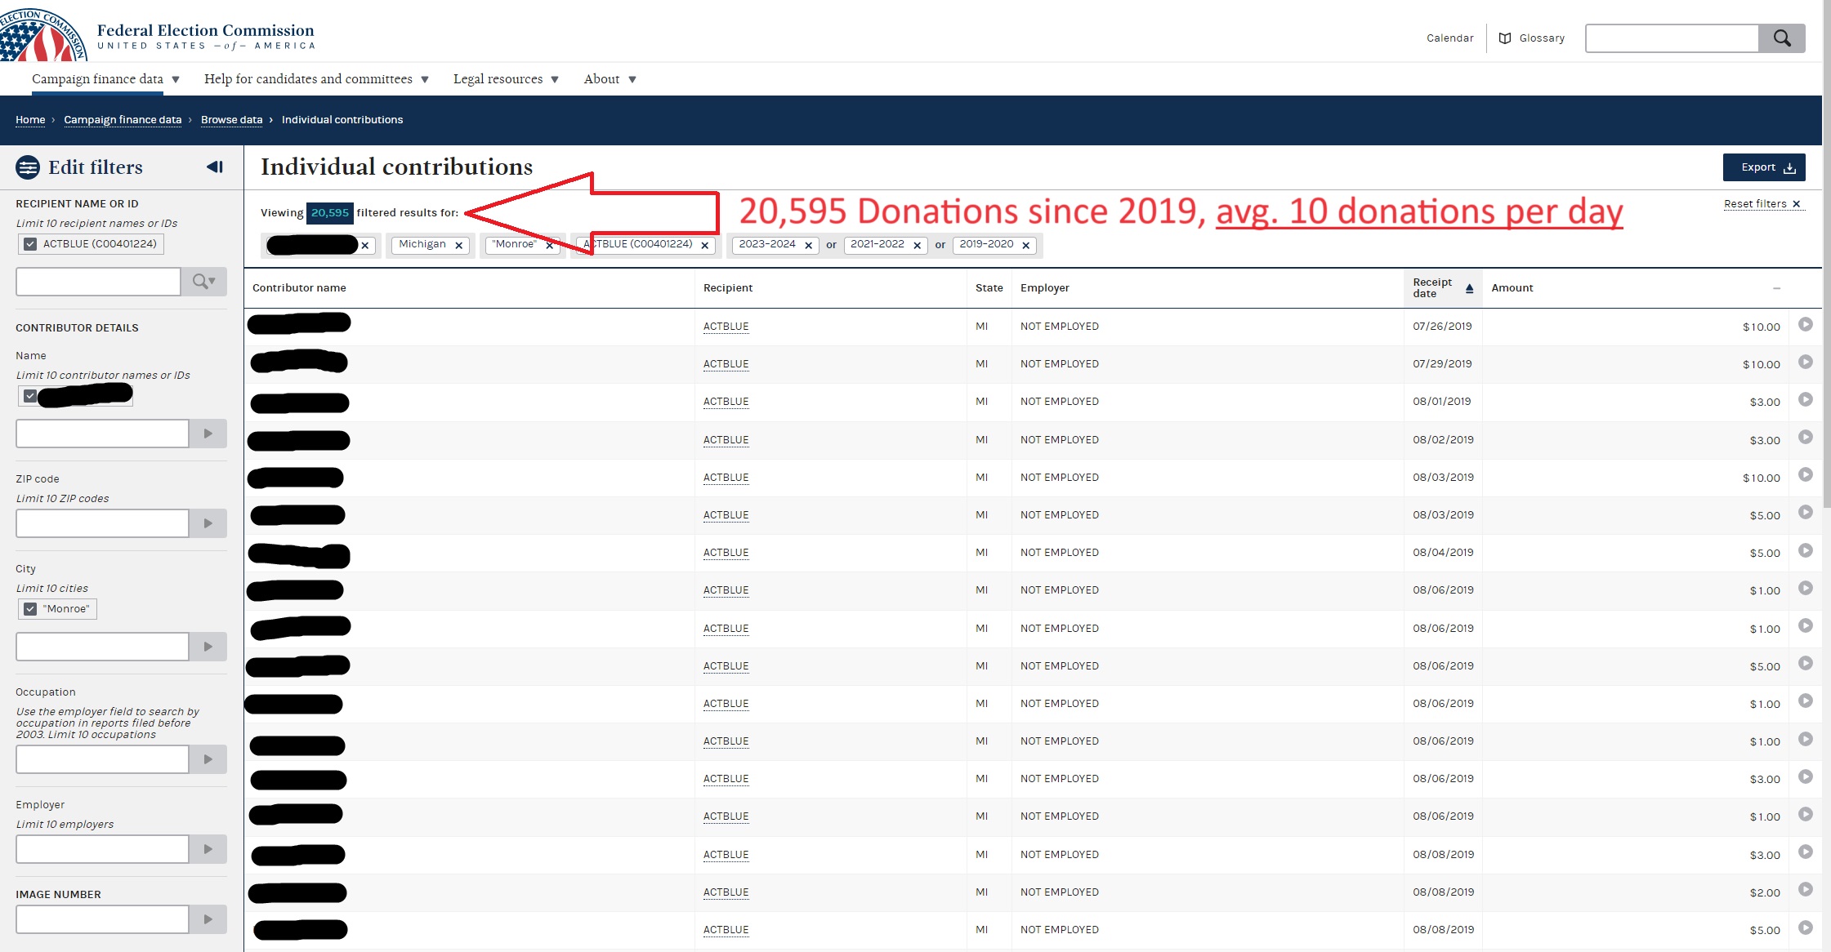The height and width of the screenshot is (952, 1831).
Task: Uncheck the ACTBLUE (C00401224) recipient checkbox
Action: point(30,244)
